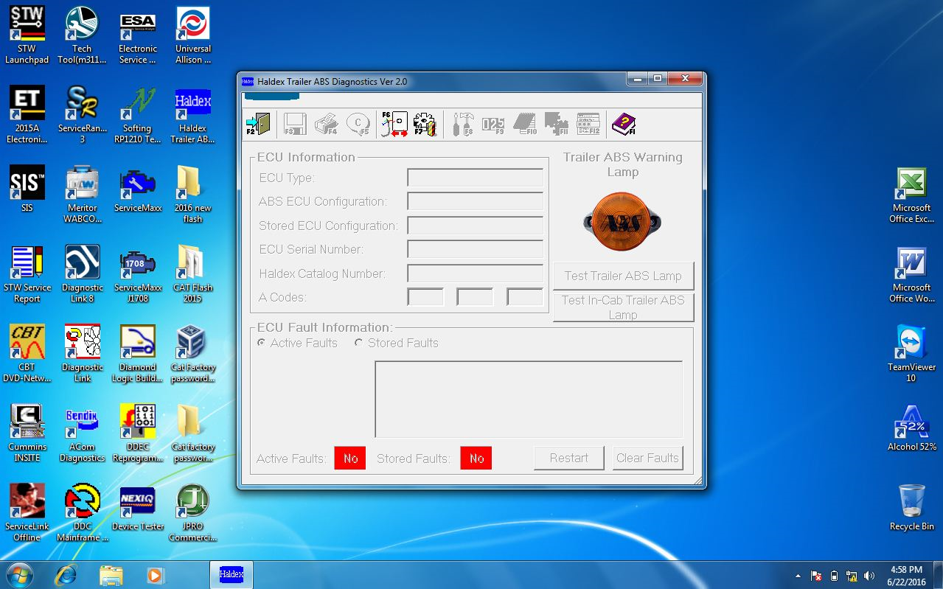943x589 pixels.
Task: Select the Stored Faults radio button
Action: (358, 343)
